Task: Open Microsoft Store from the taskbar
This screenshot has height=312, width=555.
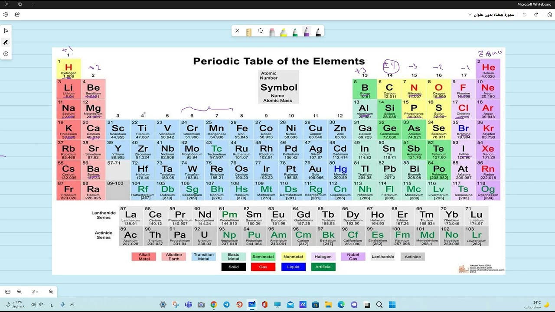Action: click(x=316, y=305)
